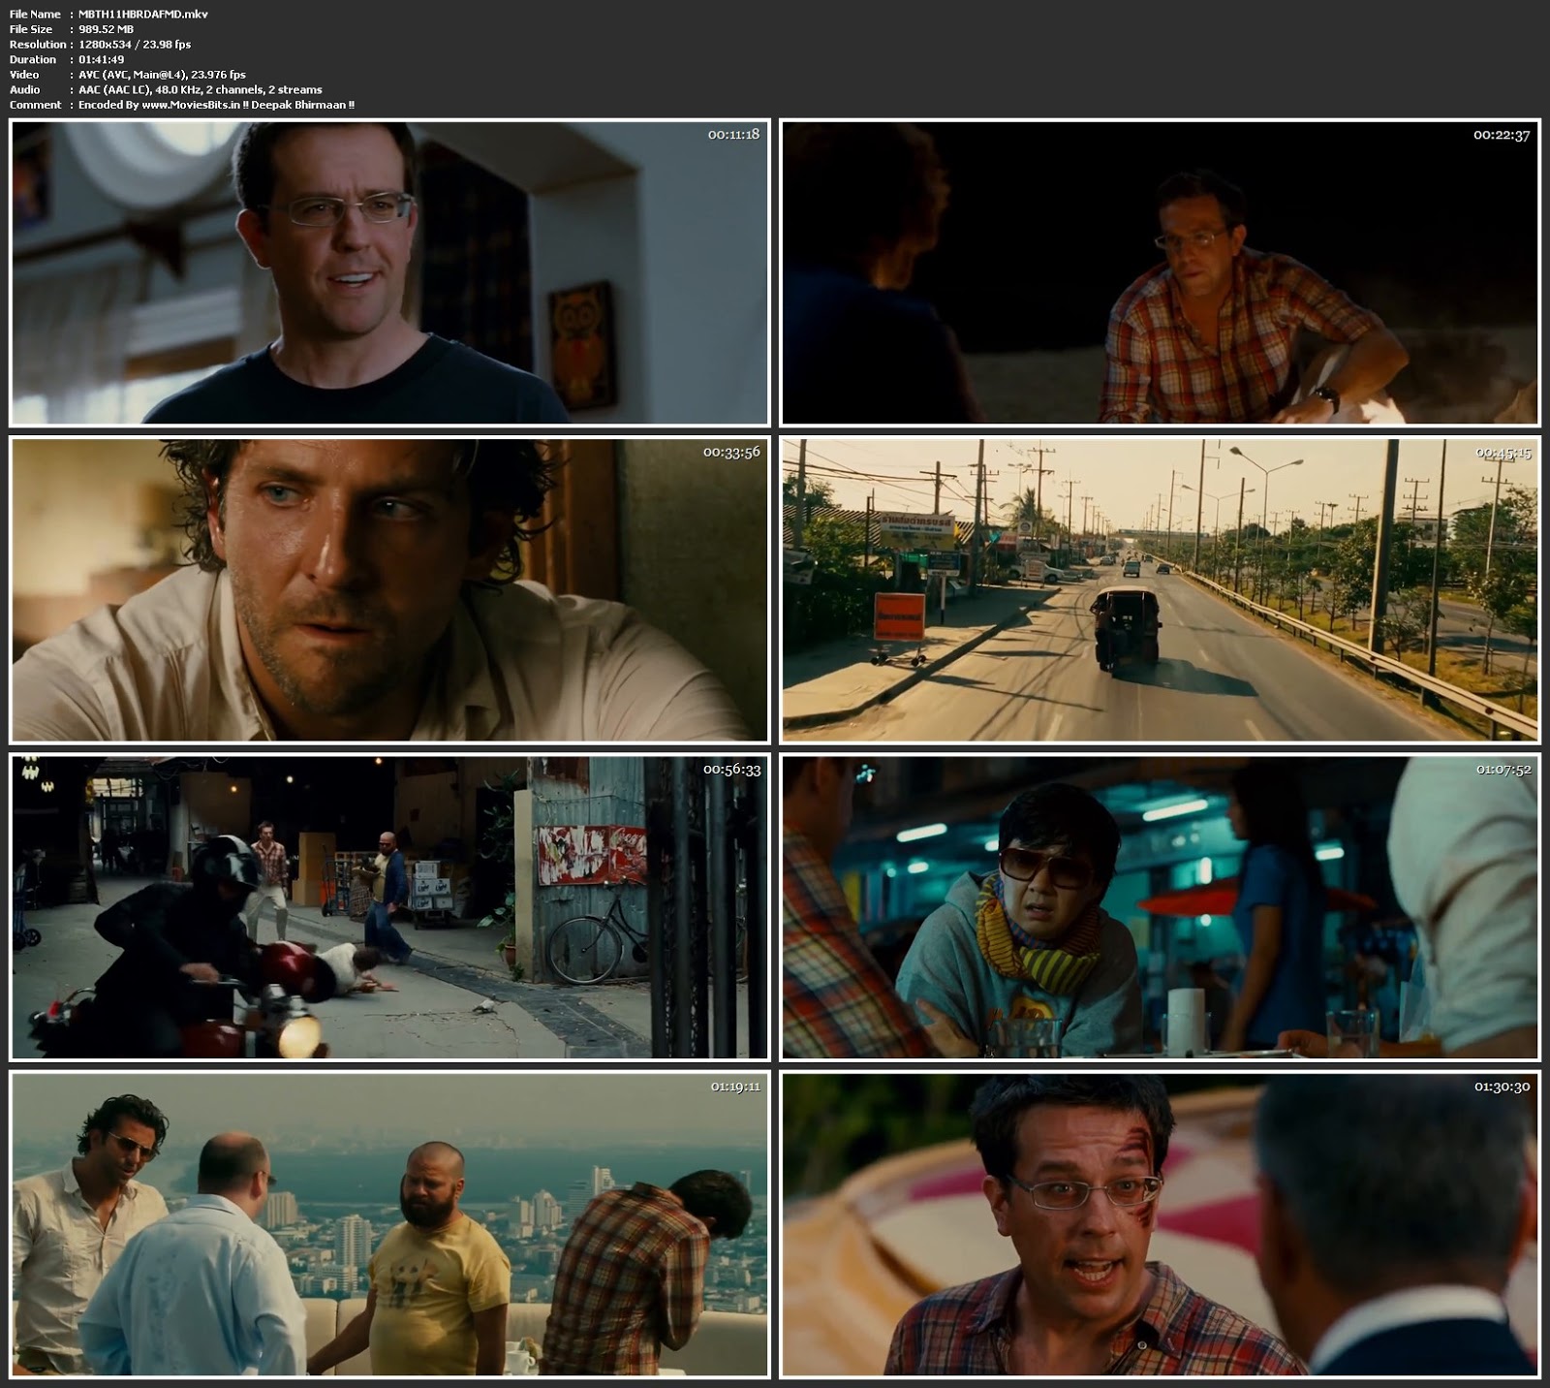
Task: Click the 01:30:30 timestamp text
Action: (1503, 1087)
